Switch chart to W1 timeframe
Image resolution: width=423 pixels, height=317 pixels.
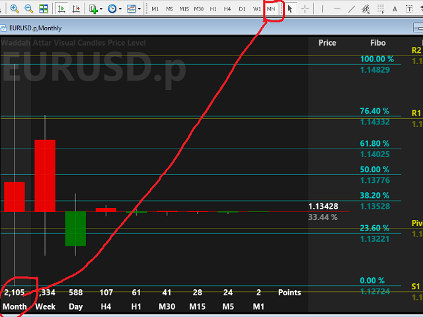point(257,9)
